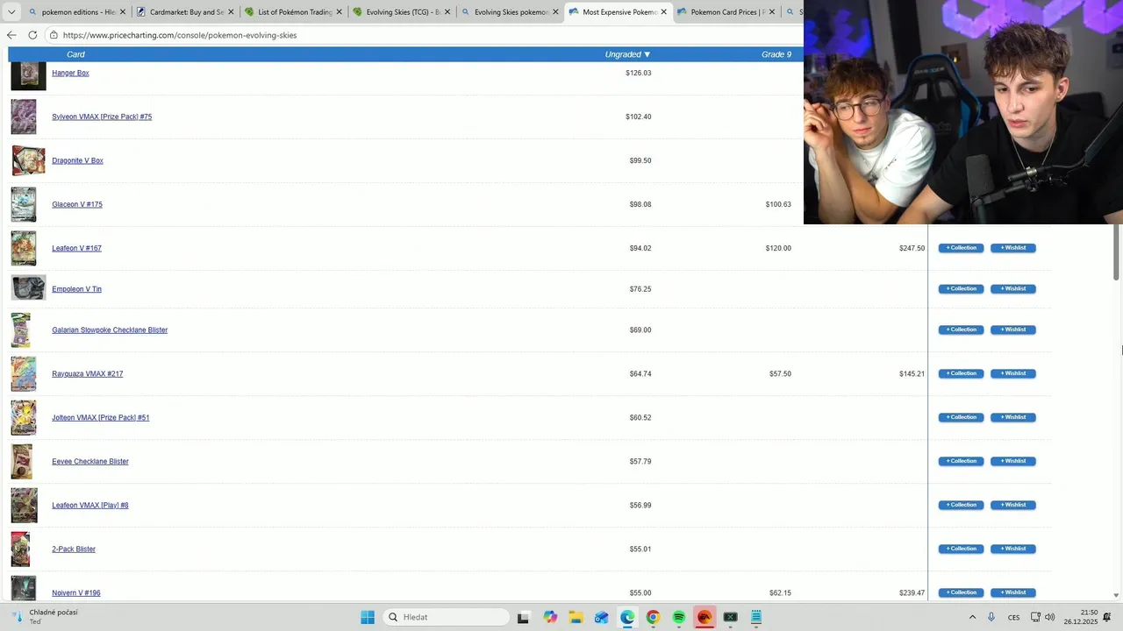Open Google Chrome from the taskbar
This screenshot has height=631, width=1123.
click(653, 617)
